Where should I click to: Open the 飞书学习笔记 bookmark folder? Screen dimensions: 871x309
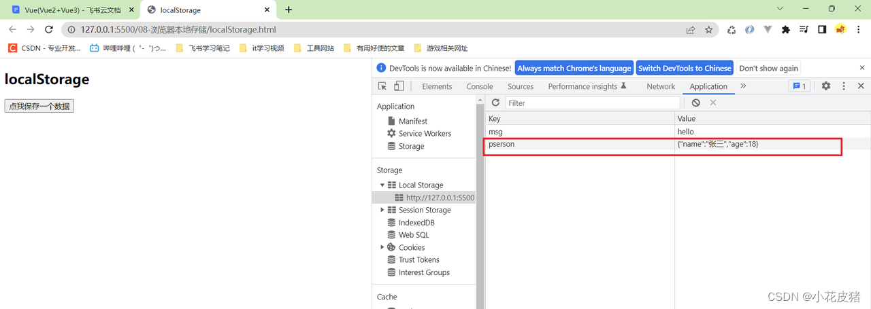203,48
